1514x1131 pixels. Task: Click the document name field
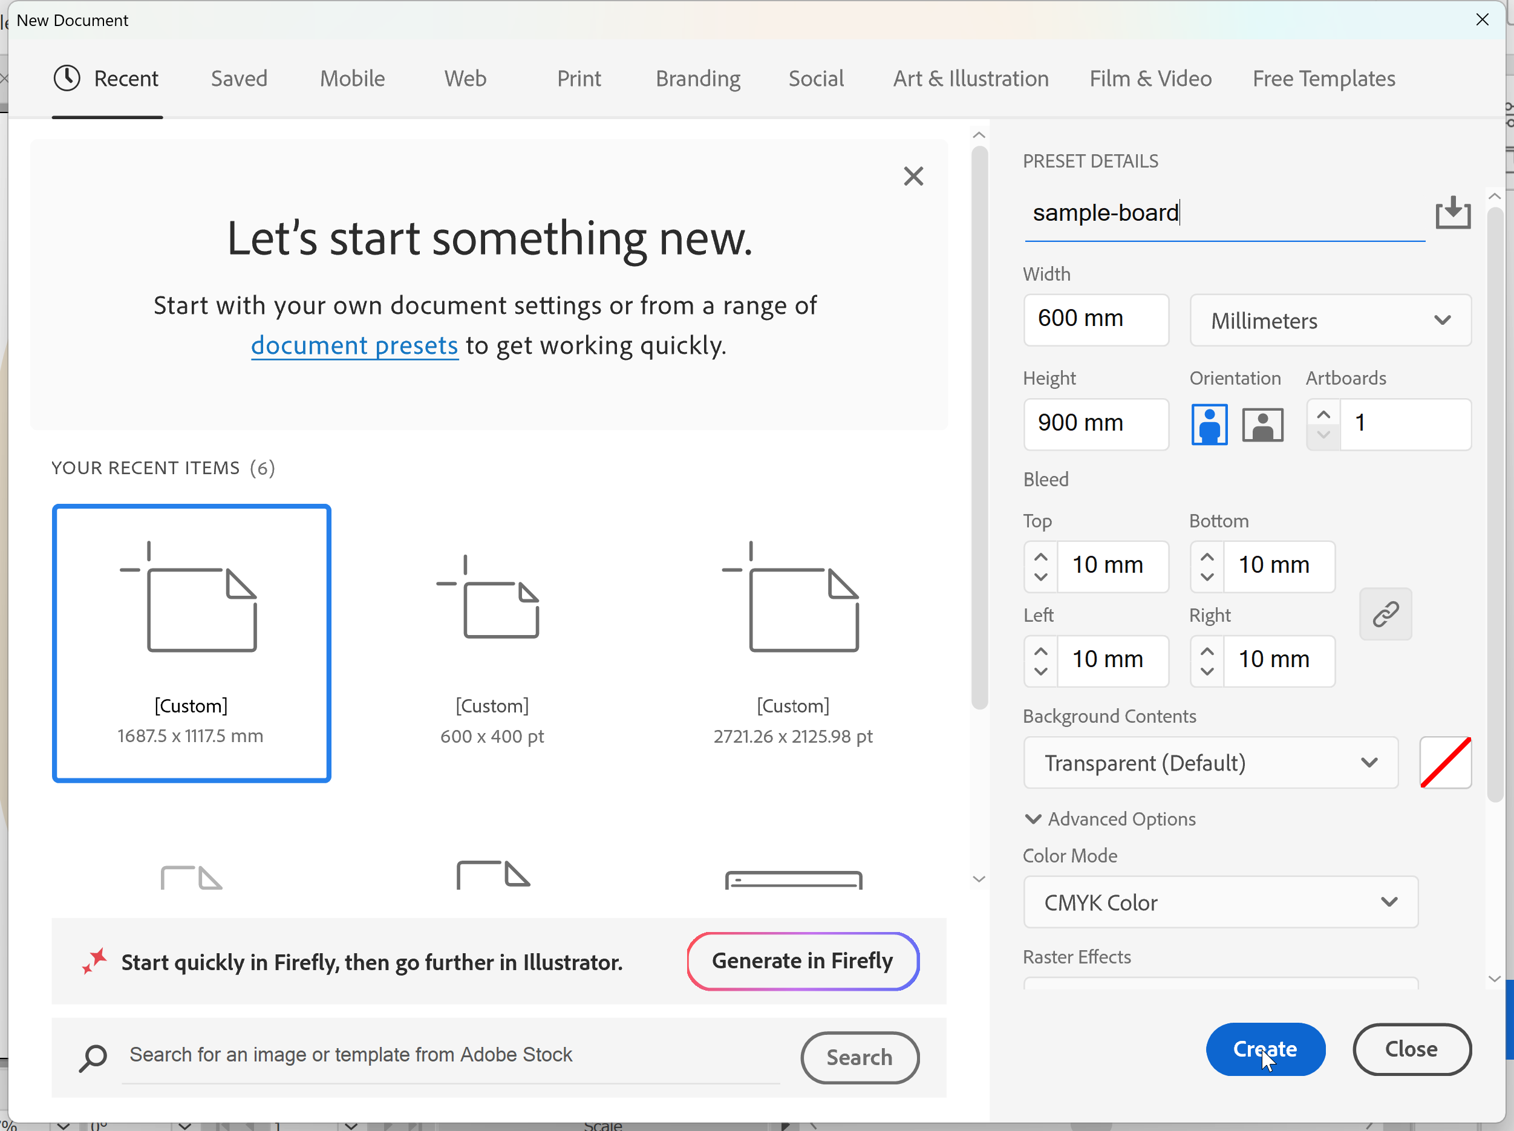point(1224,213)
